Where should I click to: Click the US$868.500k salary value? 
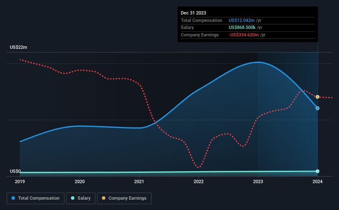[242, 28]
